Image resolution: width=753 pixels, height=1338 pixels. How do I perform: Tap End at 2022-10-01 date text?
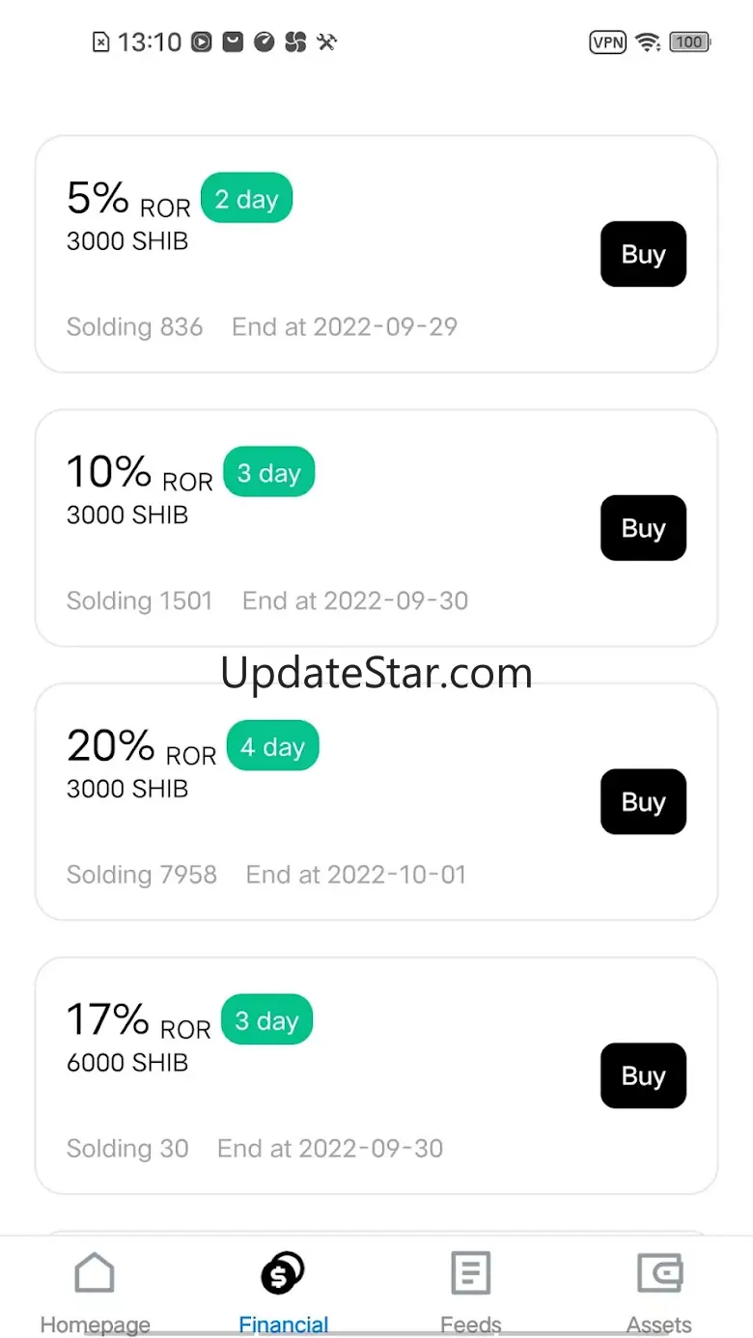(x=356, y=875)
